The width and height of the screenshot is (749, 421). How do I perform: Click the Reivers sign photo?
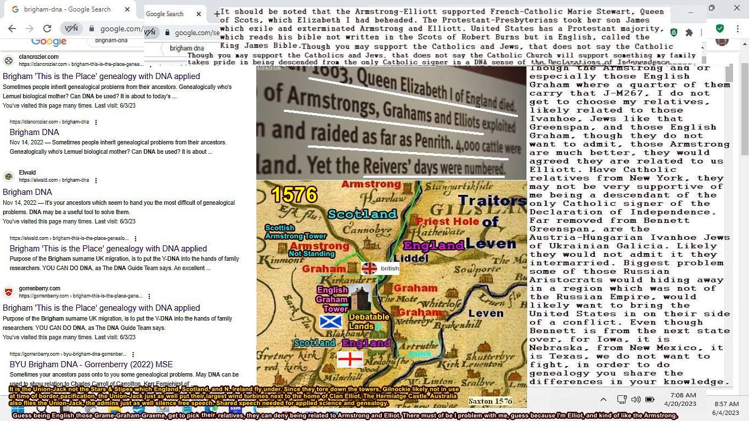click(391, 123)
